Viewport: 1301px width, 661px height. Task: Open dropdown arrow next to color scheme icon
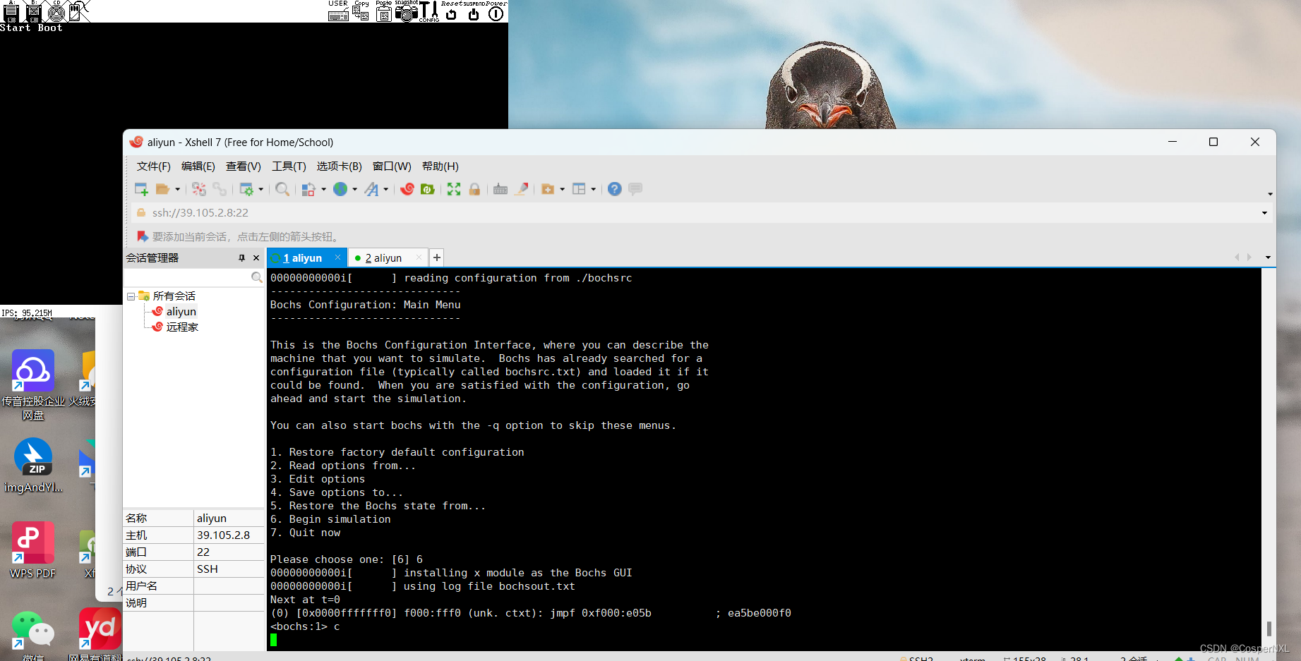point(323,189)
